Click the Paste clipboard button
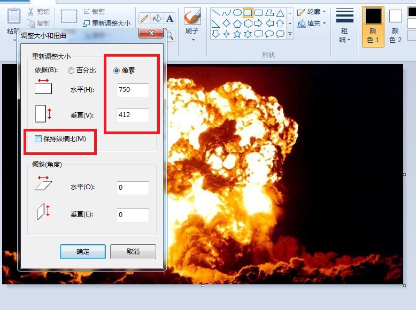The image size is (416, 310). (x=14, y=16)
